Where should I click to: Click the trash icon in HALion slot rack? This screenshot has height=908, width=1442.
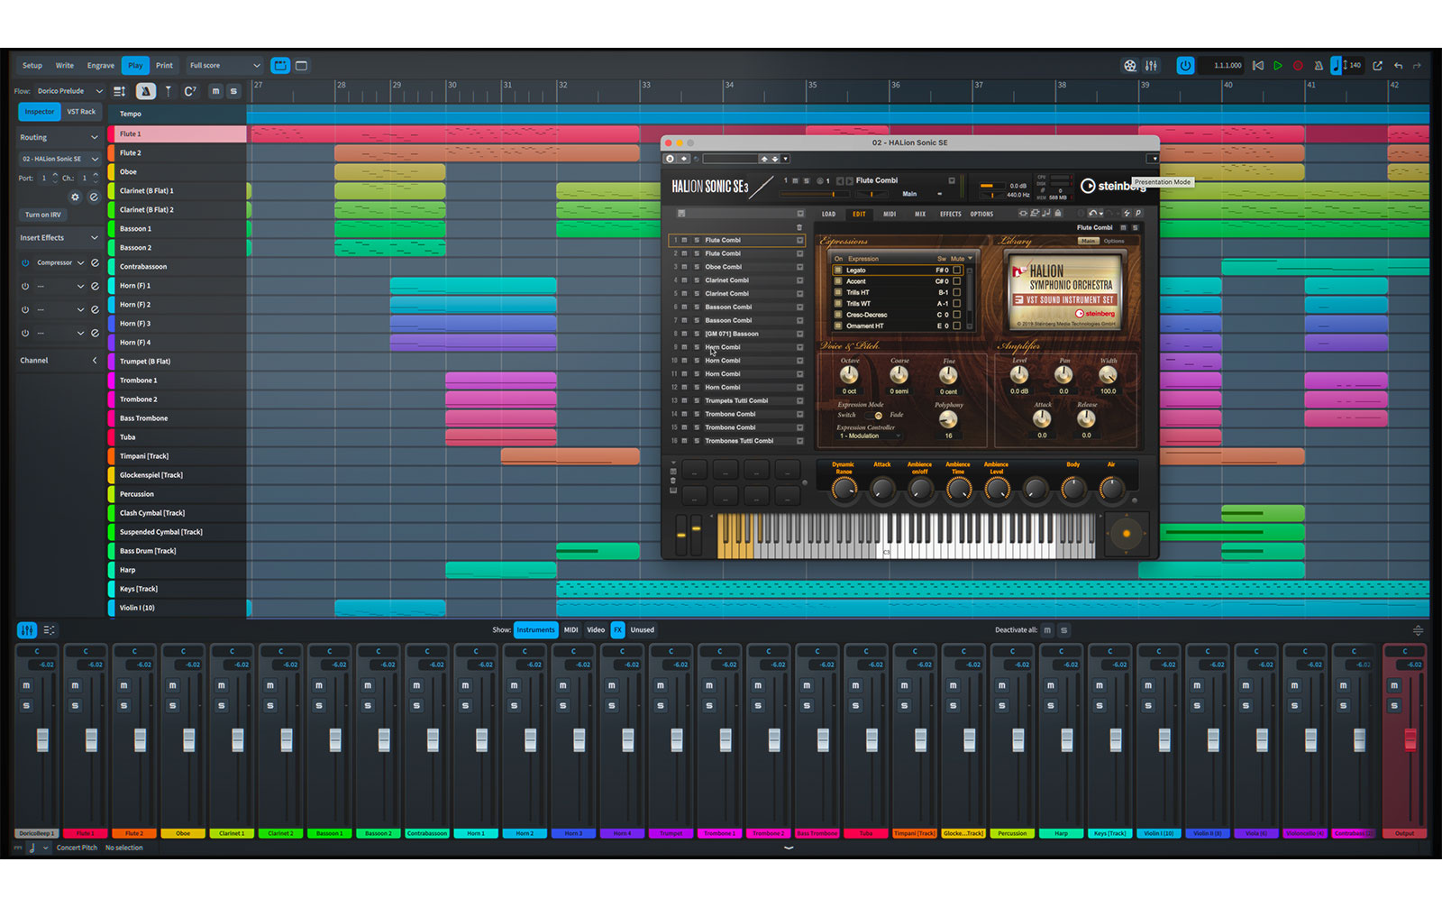tap(799, 227)
